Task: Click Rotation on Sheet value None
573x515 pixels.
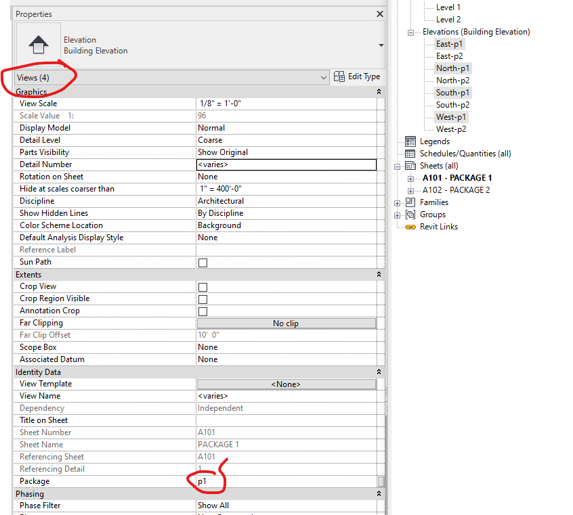Action: point(286,177)
